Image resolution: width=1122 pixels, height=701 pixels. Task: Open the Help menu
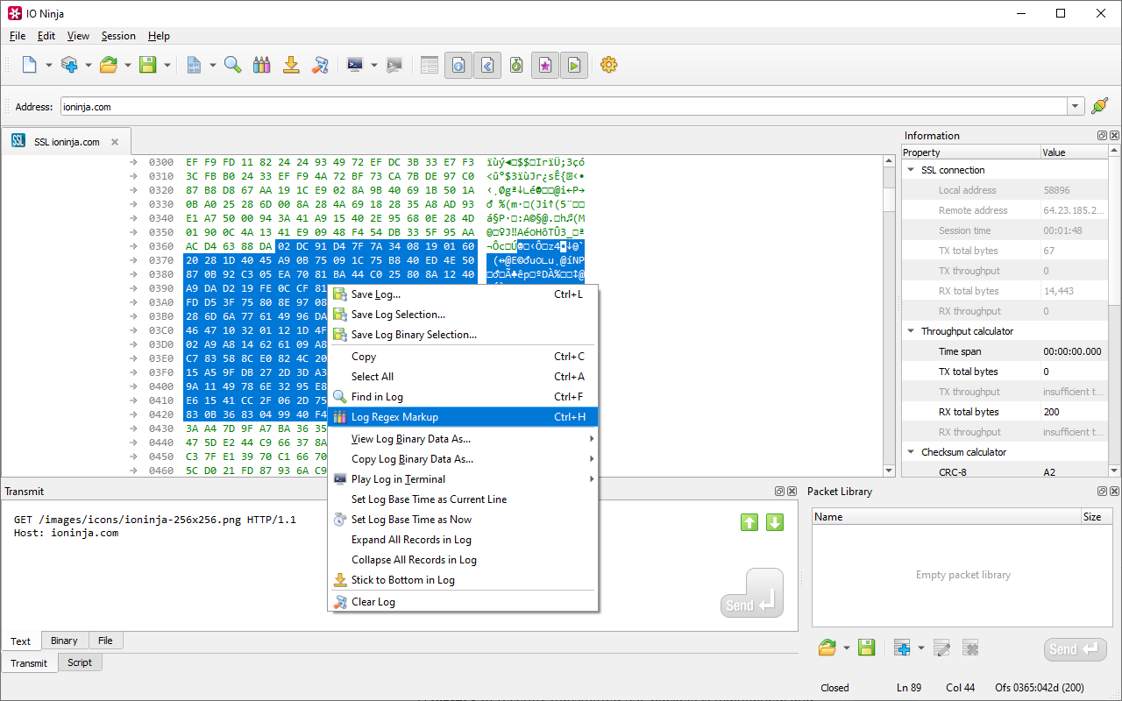tap(159, 36)
